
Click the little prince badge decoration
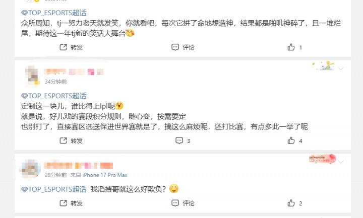(323, 66)
